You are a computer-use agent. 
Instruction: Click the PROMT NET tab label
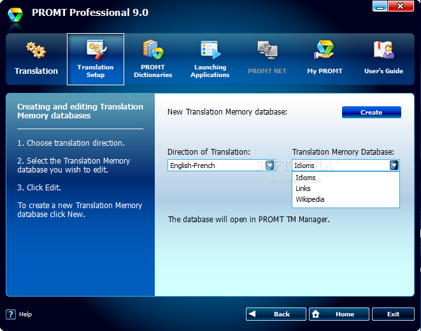pyautogui.click(x=267, y=71)
